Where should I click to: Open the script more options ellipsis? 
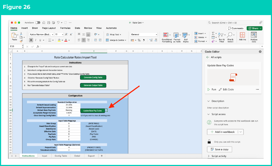pos(257,89)
